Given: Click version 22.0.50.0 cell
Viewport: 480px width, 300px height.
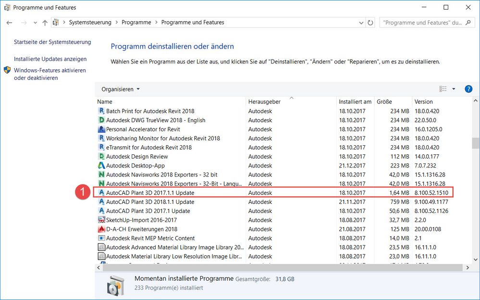Looking at the screenshot, I should click(426, 120).
